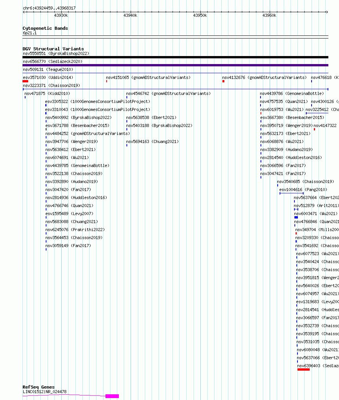Select nsv3522138 (Chaisson2019) label
Viewport: 339px width, 400px height.
[74, 174]
